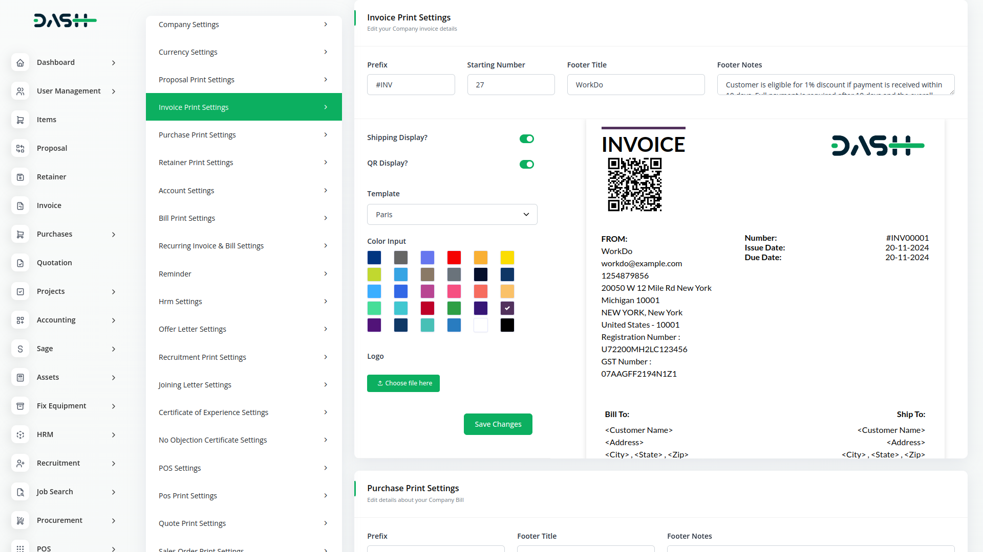Open Reminder settings link
Screen dimensions: 983x552
coord(244,274)
